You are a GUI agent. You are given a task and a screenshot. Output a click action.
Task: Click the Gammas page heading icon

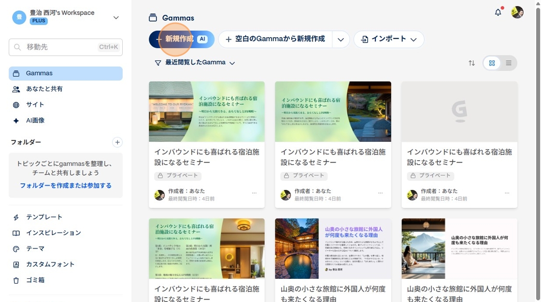153,18
